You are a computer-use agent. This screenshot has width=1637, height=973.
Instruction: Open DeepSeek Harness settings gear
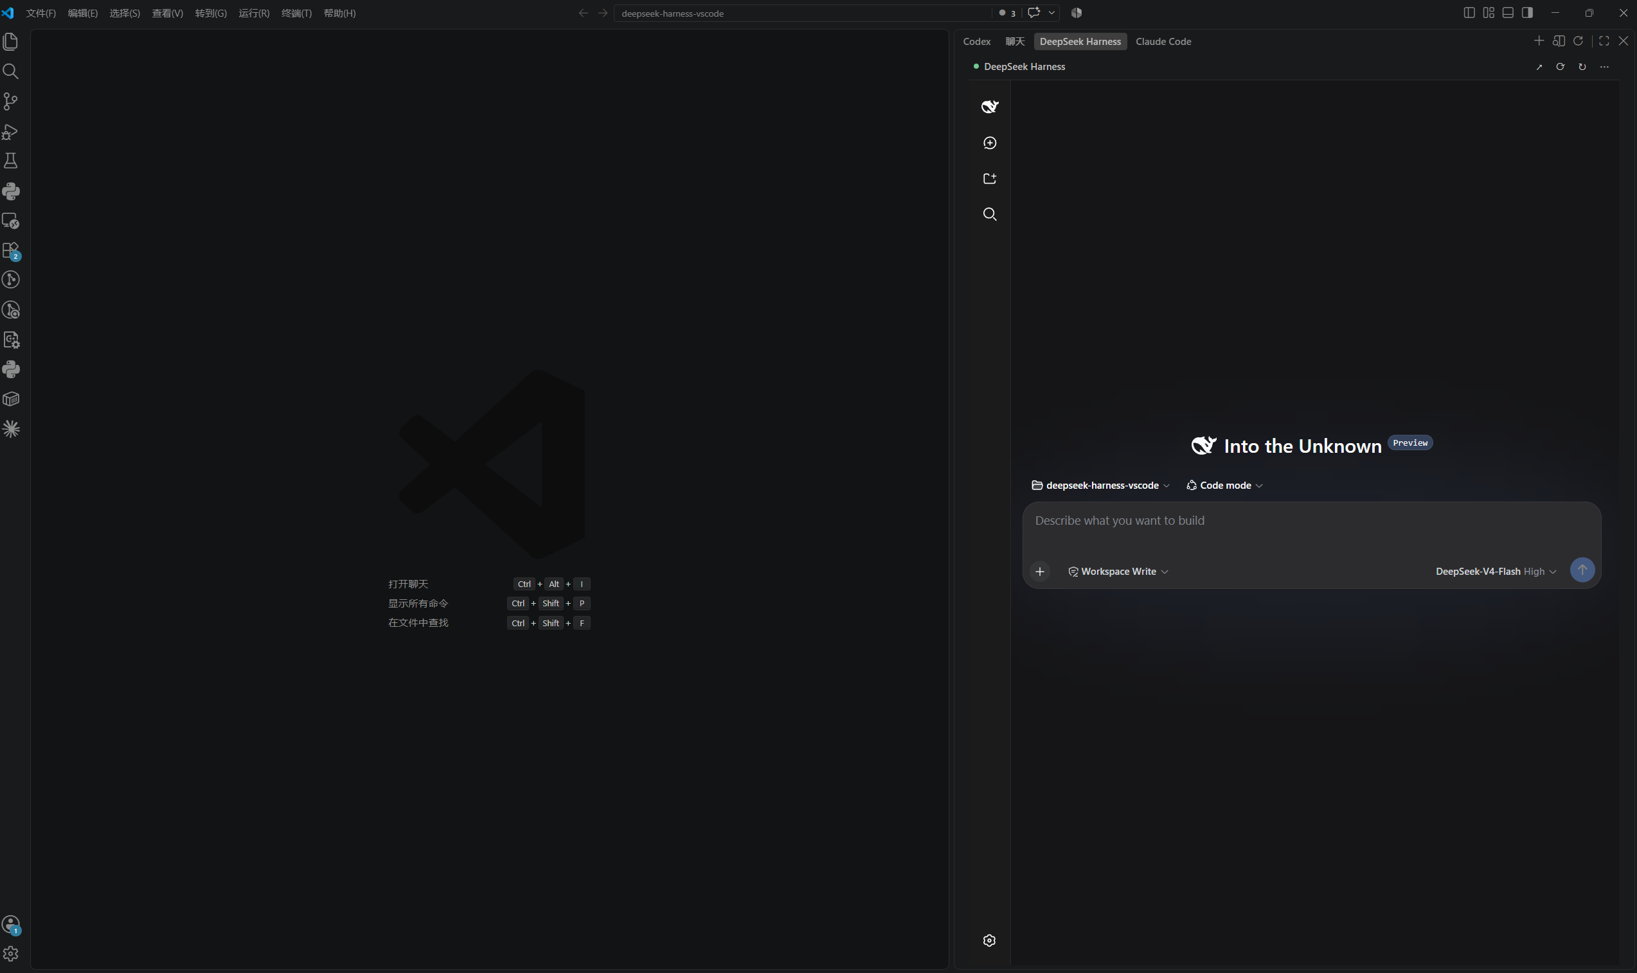point(989,940)
